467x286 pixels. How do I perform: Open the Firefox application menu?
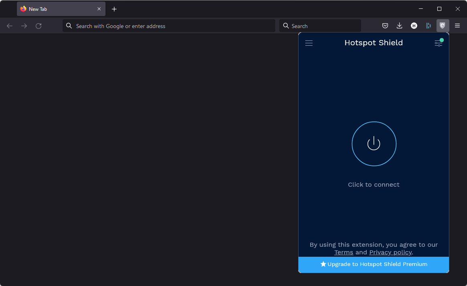(x=457, y=26)
